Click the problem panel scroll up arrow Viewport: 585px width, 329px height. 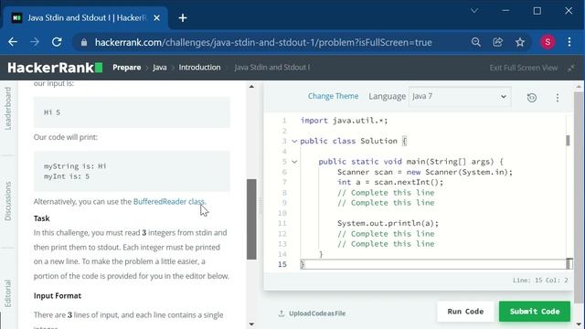[251, 87]
